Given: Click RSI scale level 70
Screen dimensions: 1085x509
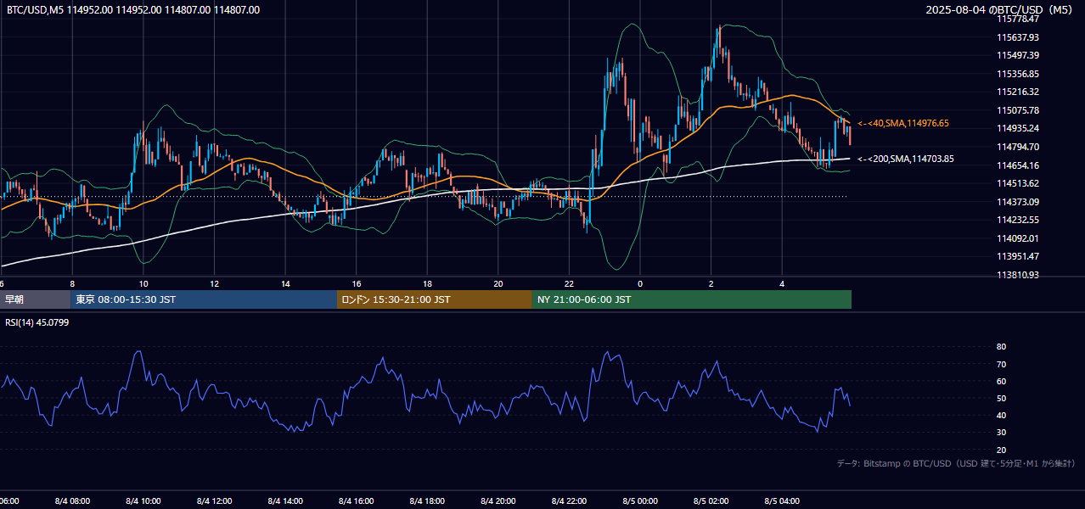Looking at the screenshot, I should pos(1001,364).
